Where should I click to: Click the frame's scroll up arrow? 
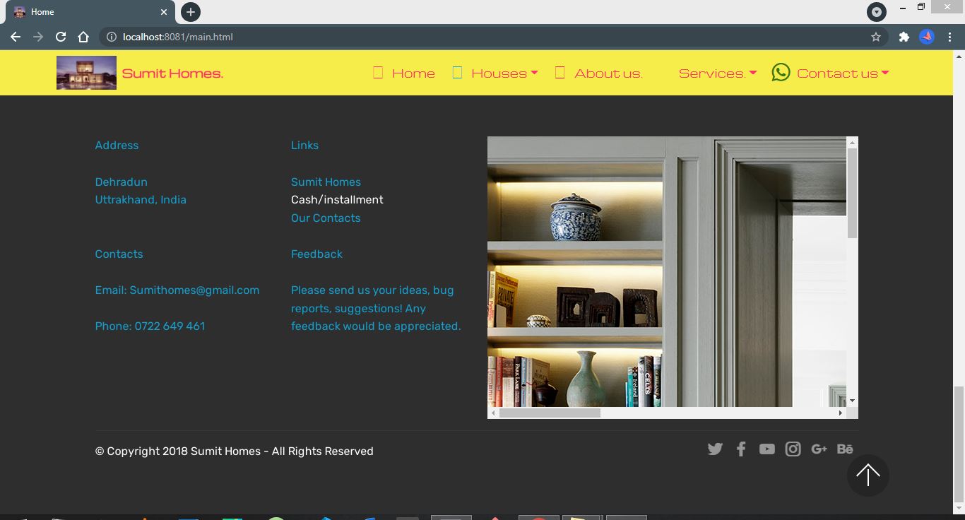click(852, 142)
